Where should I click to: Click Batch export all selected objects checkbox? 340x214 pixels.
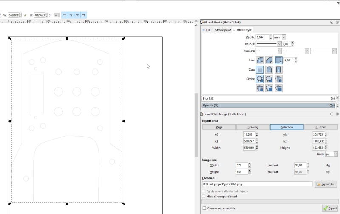coord(204,191)
